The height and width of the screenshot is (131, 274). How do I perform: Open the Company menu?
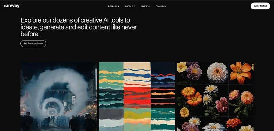(161, 6)
